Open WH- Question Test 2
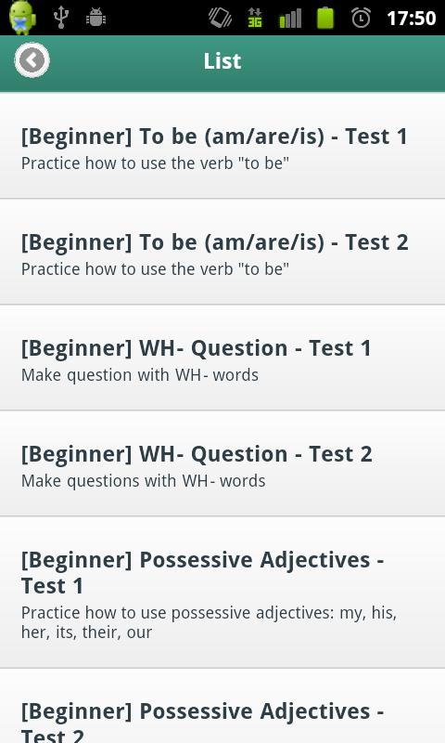The width and height of the screenshot is (445, 743). click(222, 463)
